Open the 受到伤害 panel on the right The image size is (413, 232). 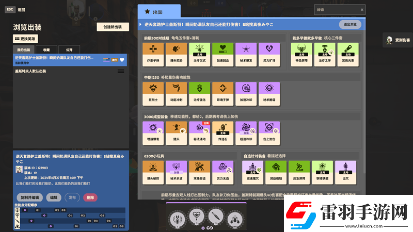coord(398,40)
